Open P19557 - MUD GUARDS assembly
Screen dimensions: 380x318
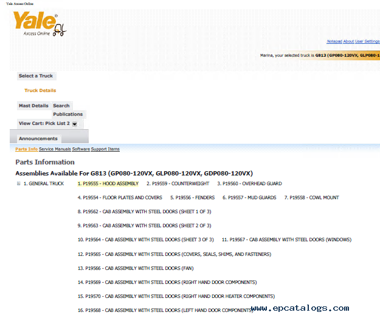[x=249, y=197]
